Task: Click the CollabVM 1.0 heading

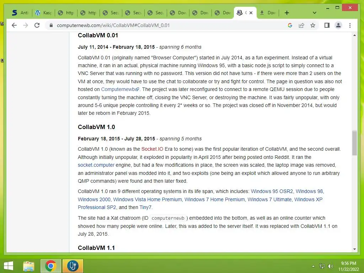Action: (96, 127)
